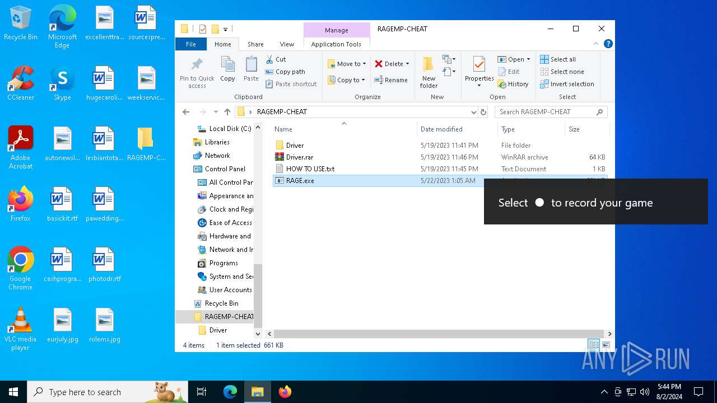Click Pin to Quick access icon
717x403 pixels.
tap(197, 72)
